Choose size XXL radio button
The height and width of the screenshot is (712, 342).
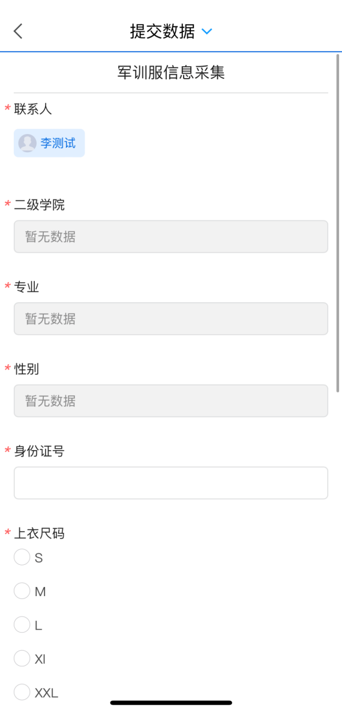click(22, 693)
